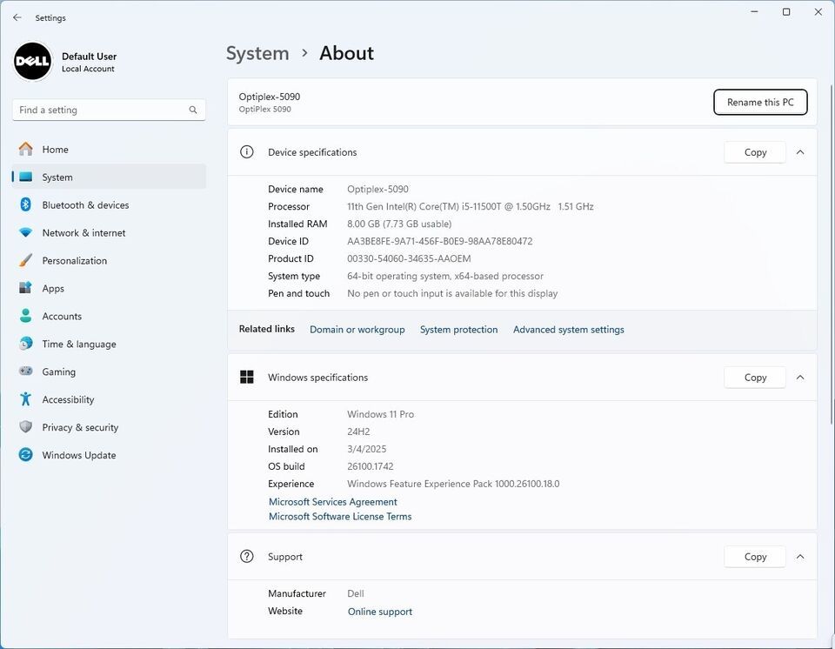The width and height of the screenshot is (835, 649).
Task: Navigate to Apps settings
Action: coord(109,288)
